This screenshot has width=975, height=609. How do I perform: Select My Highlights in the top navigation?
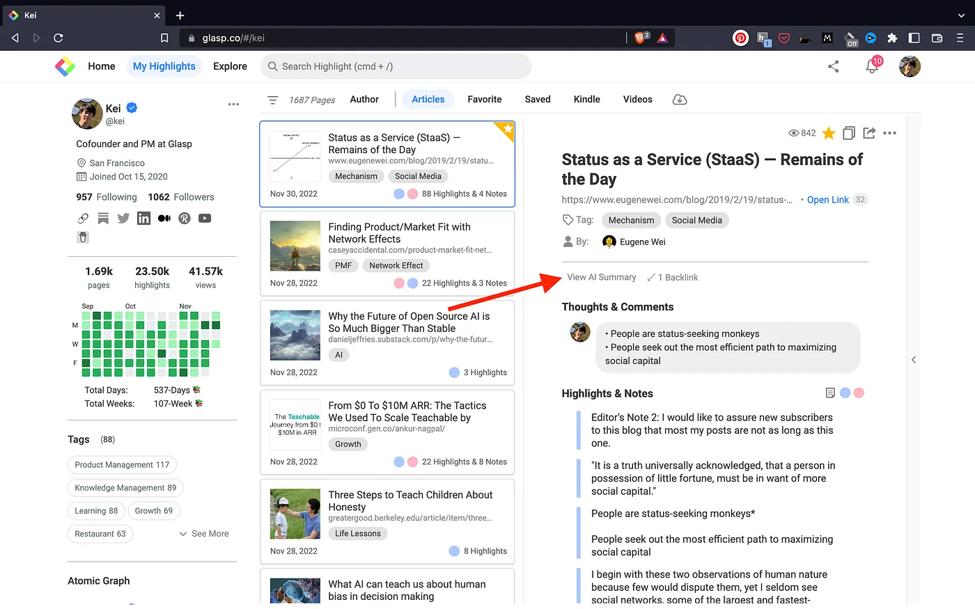tap(164, 66)
